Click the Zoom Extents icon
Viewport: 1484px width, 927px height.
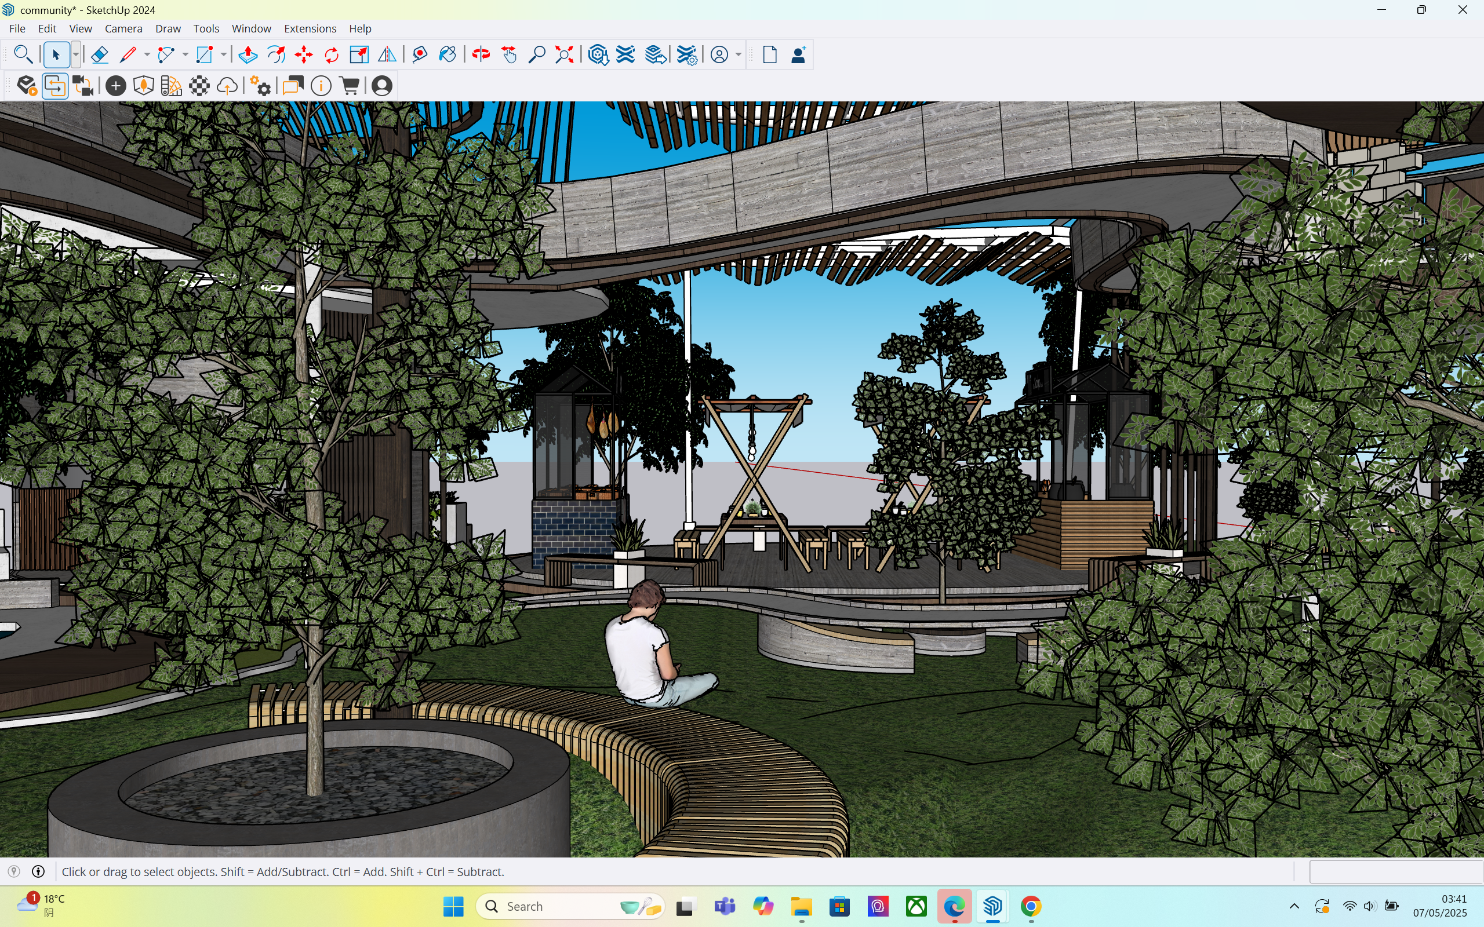(564, 55)
